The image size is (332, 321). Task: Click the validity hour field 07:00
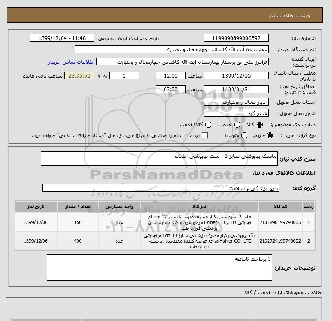(x=171, y=89)
